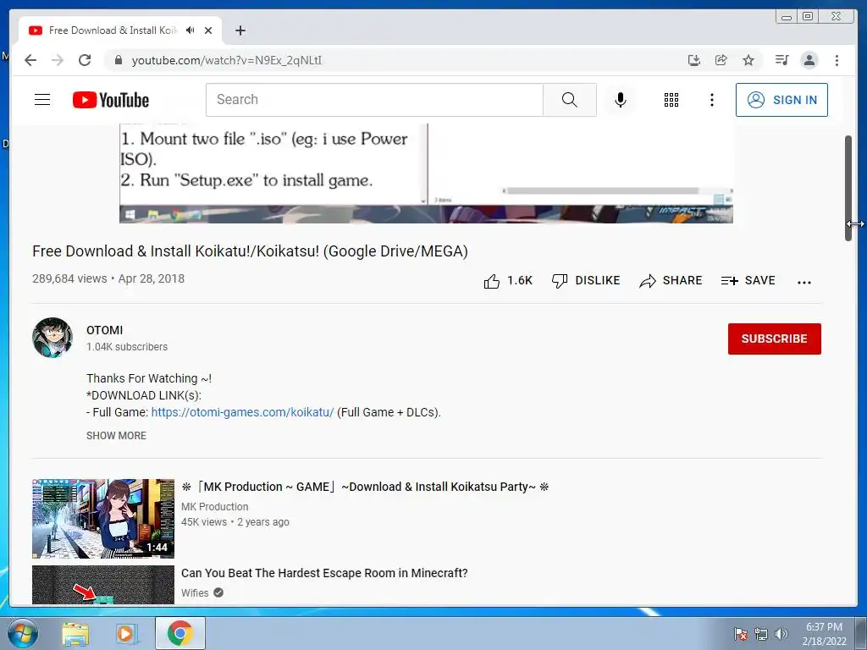Go to YouTube home via logo
The width and height of the screenshot is (867, 650).
(x=111, y=100)
